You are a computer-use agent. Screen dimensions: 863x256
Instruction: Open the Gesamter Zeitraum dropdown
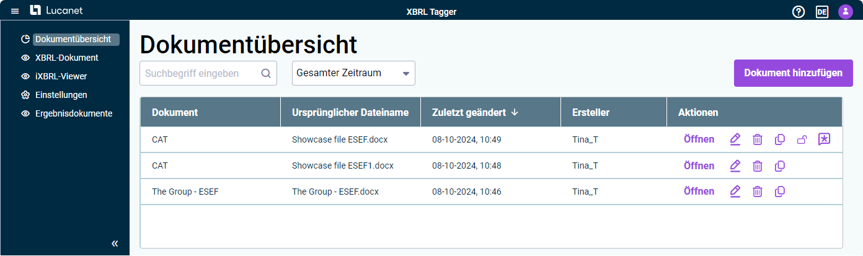tap(353, 73)
